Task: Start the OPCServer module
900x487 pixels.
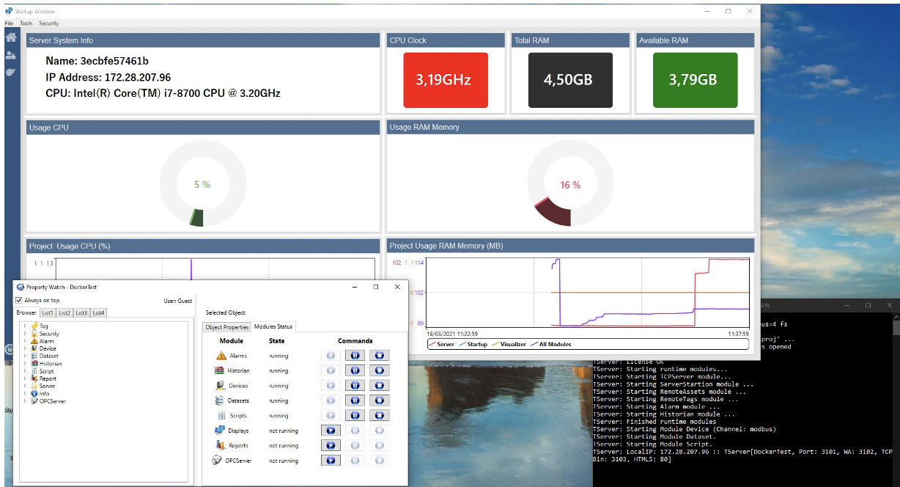Action: pyautogui.click(x=331, y=461)
